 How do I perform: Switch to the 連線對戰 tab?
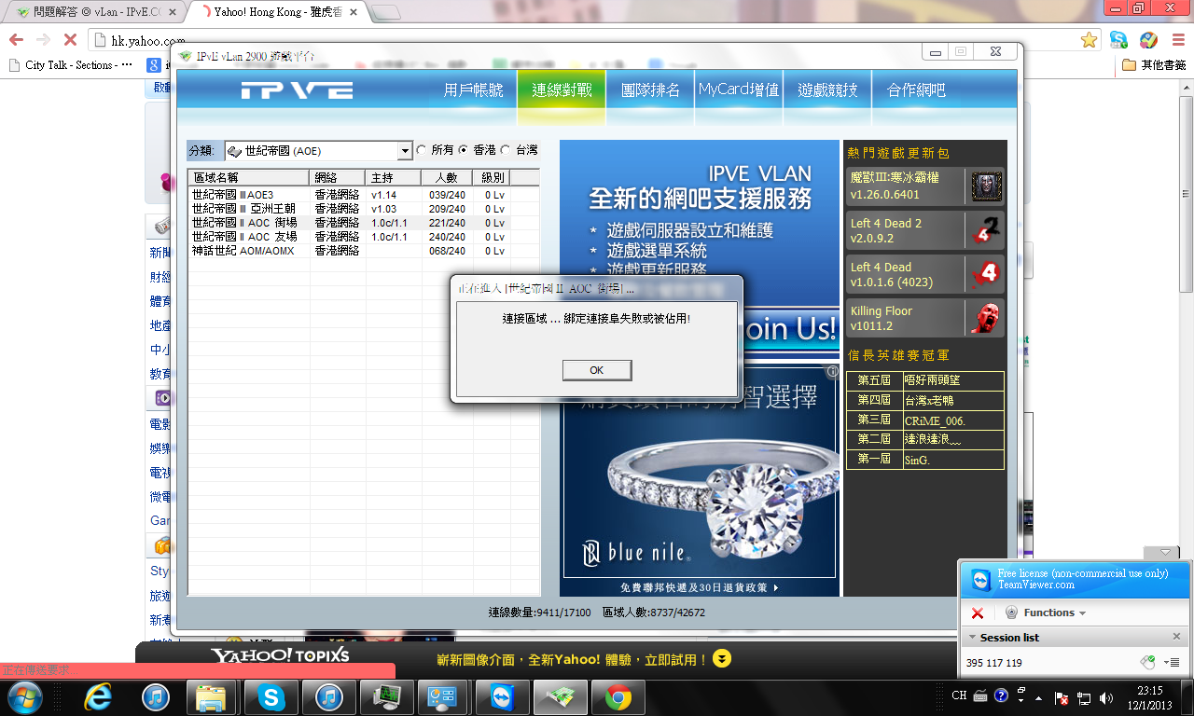point(562,90)
